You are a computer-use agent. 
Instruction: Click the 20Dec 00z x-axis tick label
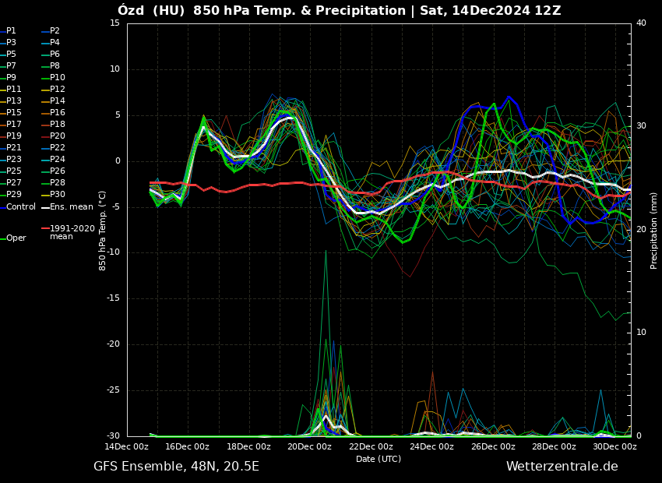tap(310, 447)
